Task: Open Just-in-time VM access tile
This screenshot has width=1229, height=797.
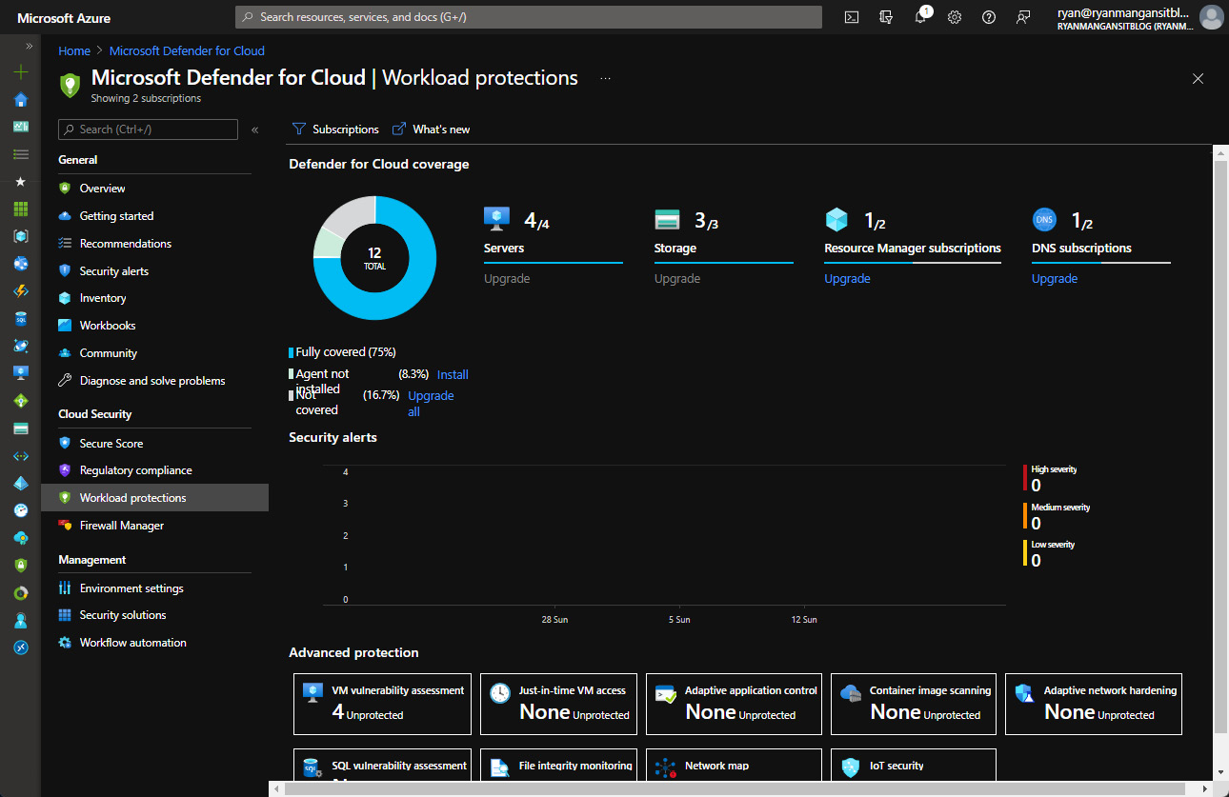Action: point(559,703)
